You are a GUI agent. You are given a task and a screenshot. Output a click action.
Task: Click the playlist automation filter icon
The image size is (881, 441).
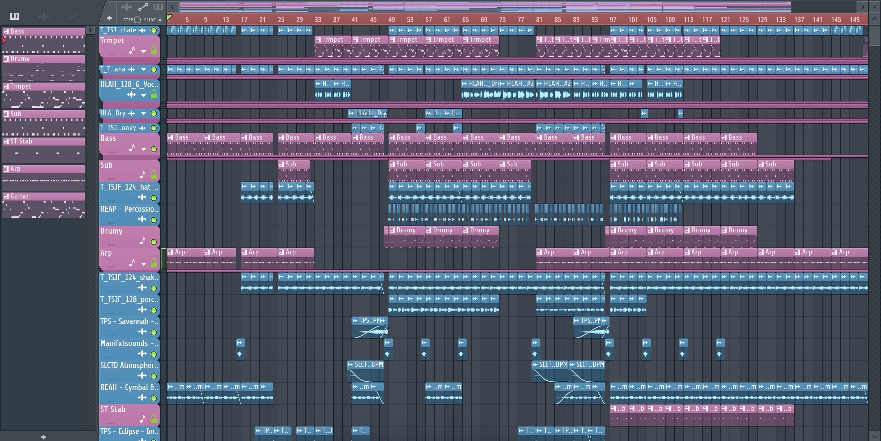click(x=143, y=7)
